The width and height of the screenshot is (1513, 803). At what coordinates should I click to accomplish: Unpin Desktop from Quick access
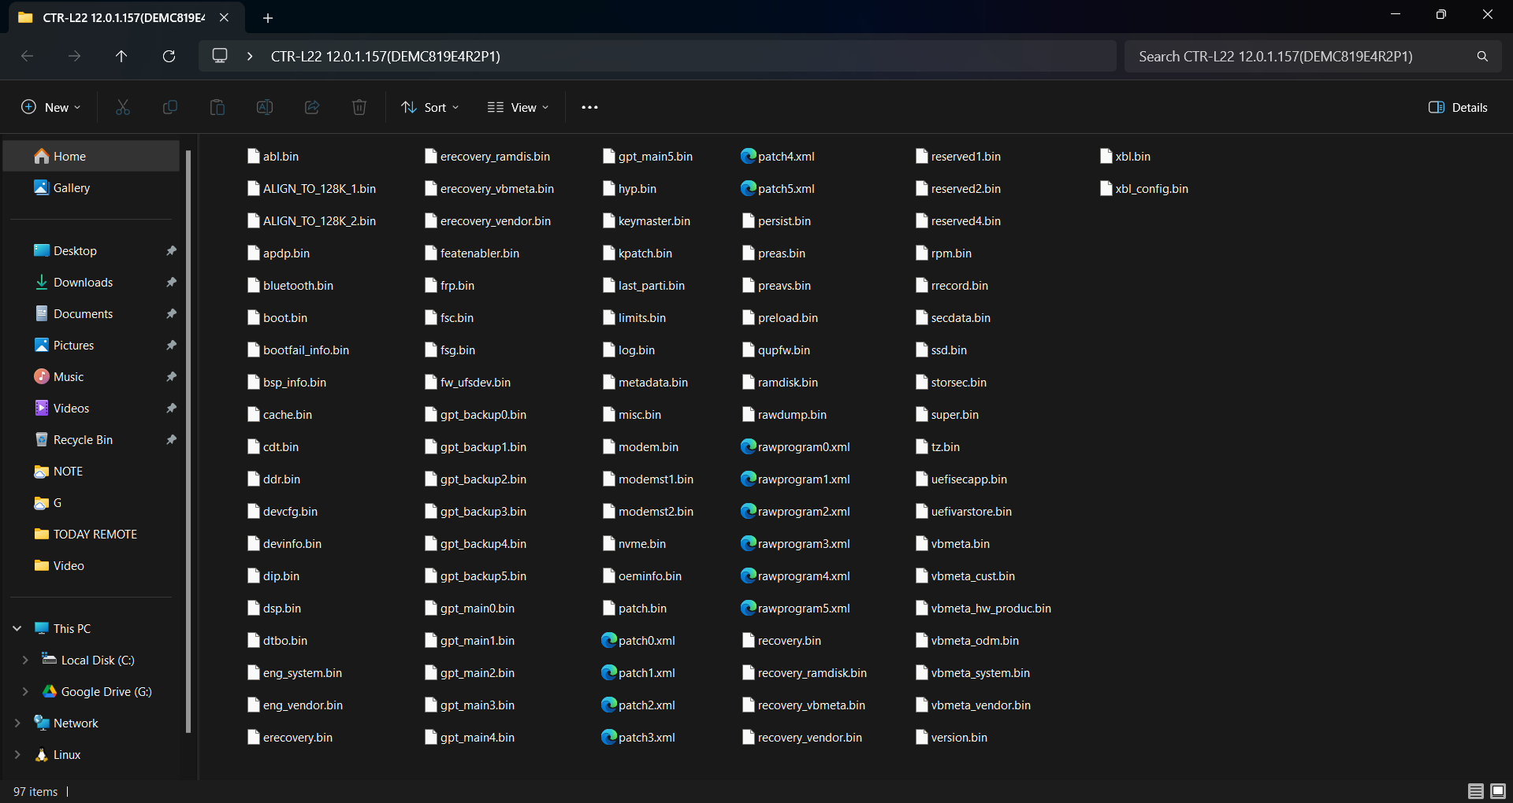(171, 250)
